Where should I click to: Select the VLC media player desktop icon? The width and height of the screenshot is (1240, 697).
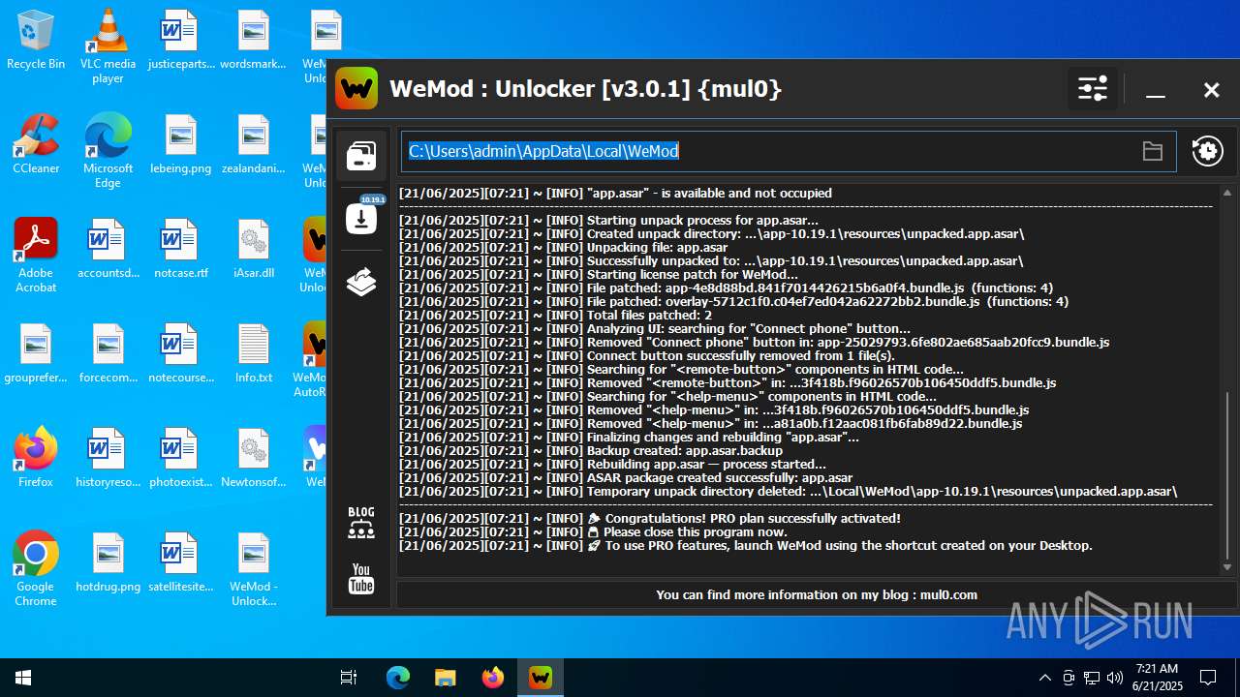[108, 46]
